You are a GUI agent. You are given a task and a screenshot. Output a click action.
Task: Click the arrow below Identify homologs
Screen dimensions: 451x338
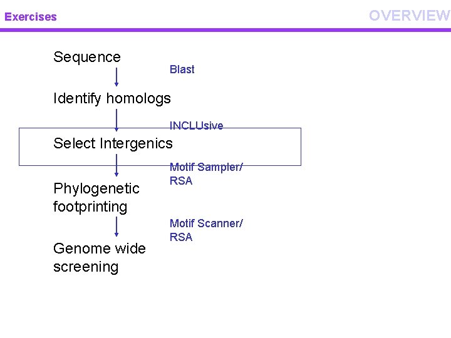(117, 119)
